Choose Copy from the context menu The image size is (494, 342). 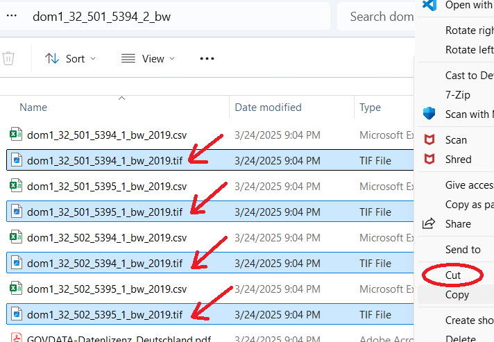(457, 295)
